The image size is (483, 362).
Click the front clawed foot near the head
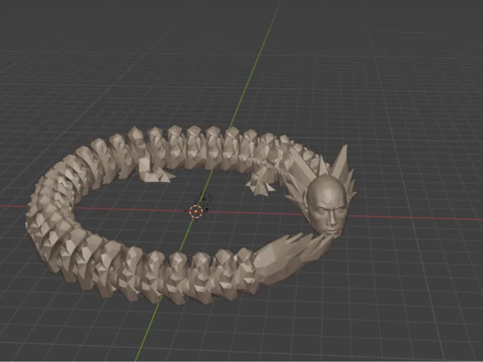259,184
